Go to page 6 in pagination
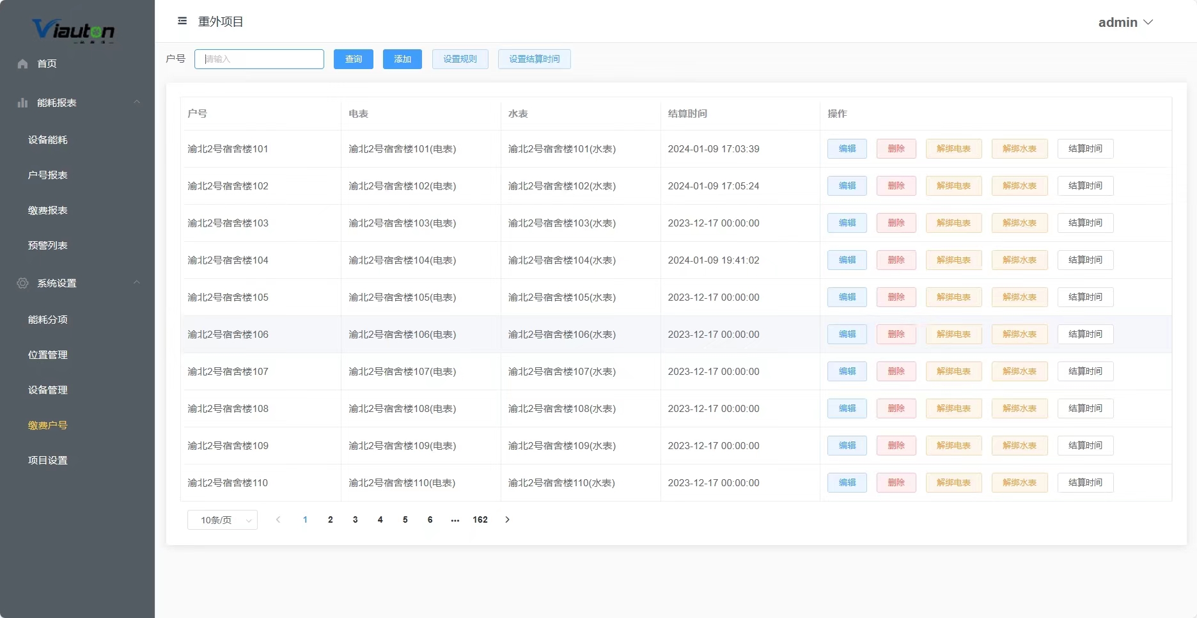Image resolution: width=1197 pixels, height=618 pixels. [430, 519]
